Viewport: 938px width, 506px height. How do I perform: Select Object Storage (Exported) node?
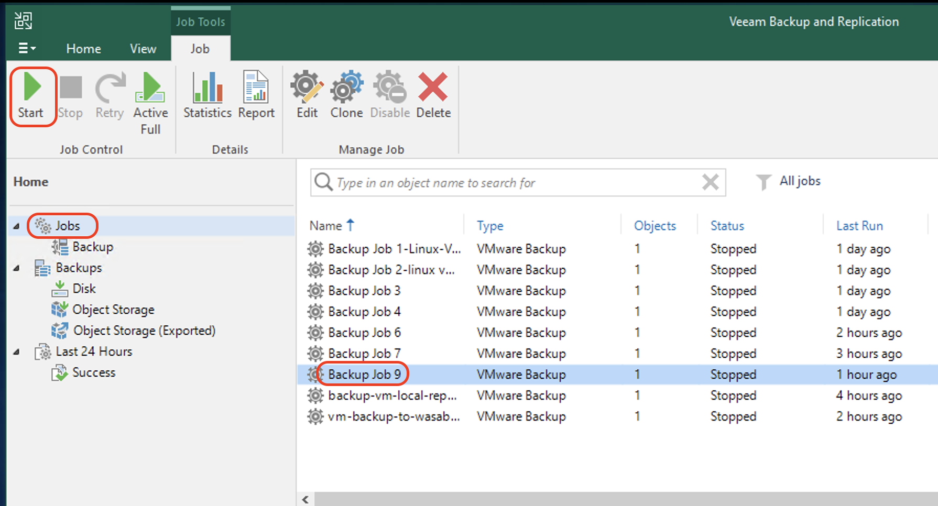(x=145, y=331)
